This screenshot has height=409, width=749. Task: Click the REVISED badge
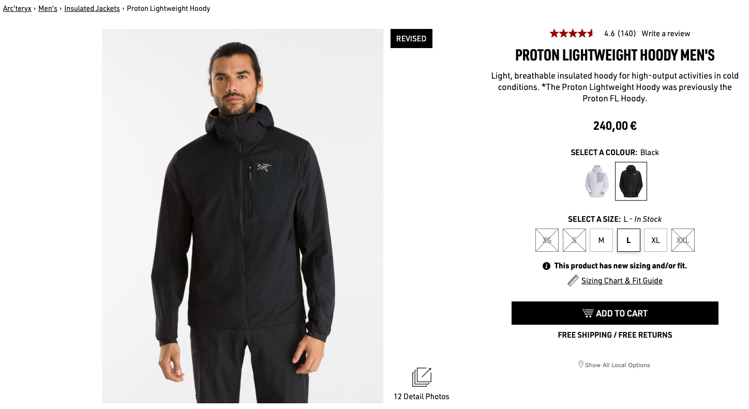tap(411, 39)
